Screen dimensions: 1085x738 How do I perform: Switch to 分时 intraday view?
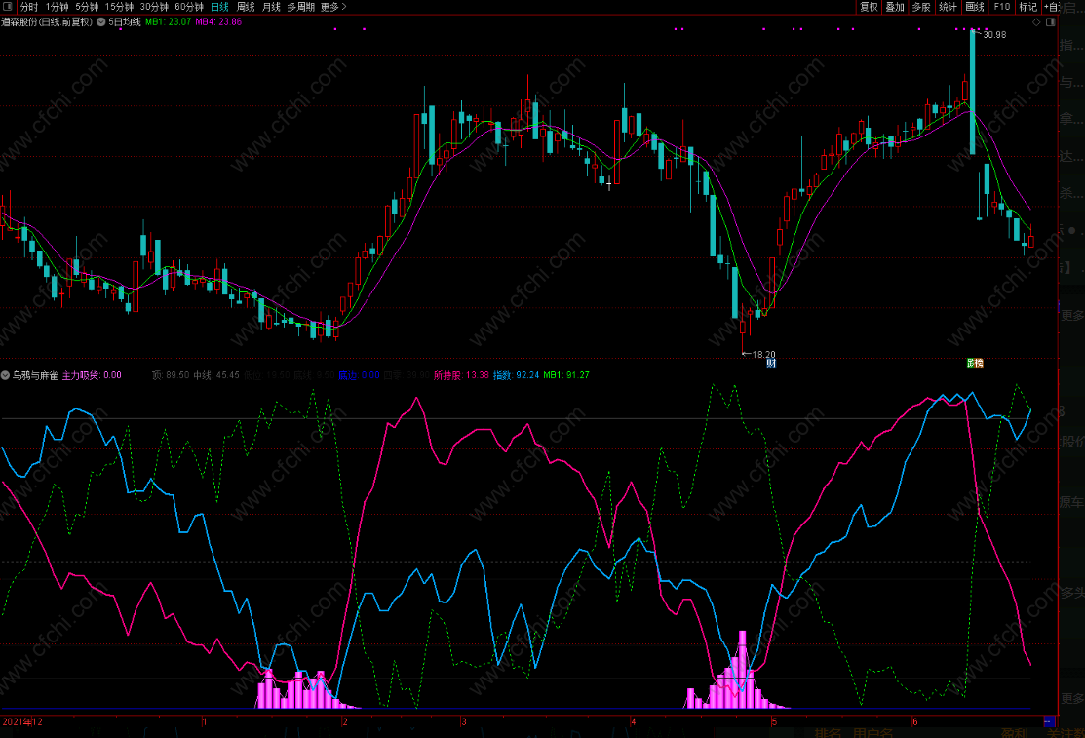coord(29,7)
